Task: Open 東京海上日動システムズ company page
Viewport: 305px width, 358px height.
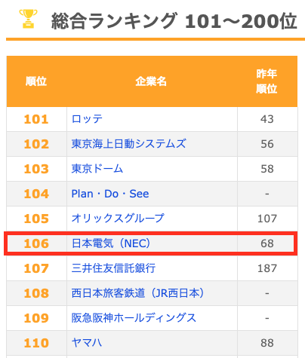Action: (129, 144)
